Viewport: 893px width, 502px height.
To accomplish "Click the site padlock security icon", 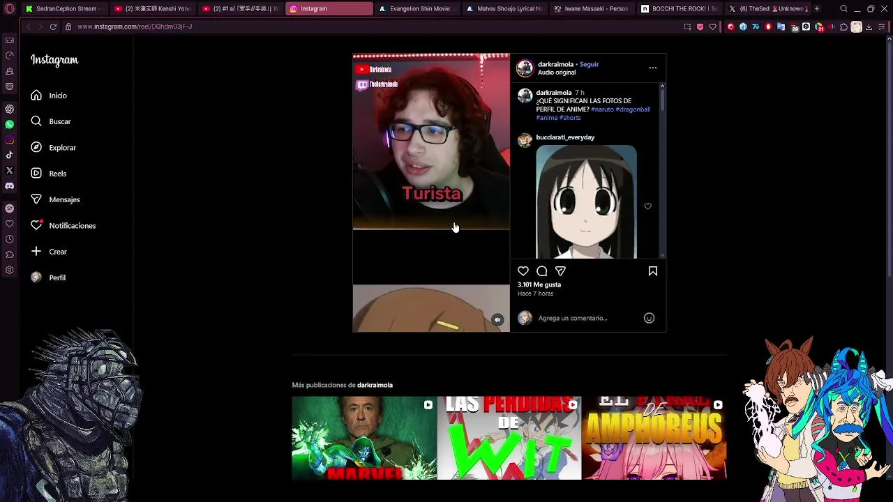I will tap(68, 26).
